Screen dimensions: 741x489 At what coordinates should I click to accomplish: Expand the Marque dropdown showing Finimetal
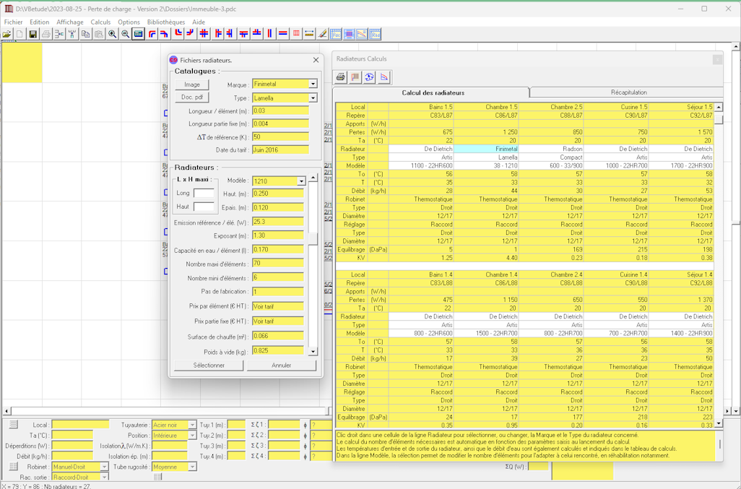(x=313, y=85)
